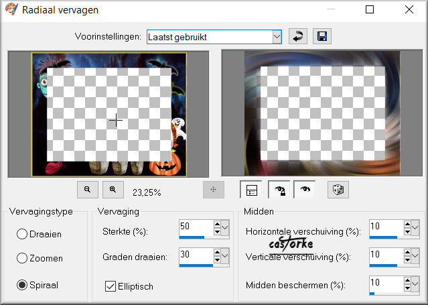
Task: Click the Midden beschermen value field
Action: 386,284
